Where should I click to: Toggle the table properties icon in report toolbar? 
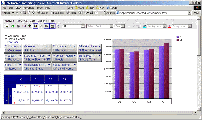(47, 26)
